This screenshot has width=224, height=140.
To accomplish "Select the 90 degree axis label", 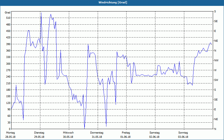I will [x=9, y=109].
